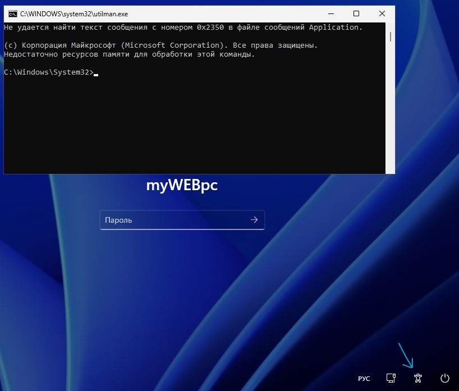The height and width of the screenshot is (391, 459).
Task: Focus the Пароль password field
Action: tap(182, 220)
